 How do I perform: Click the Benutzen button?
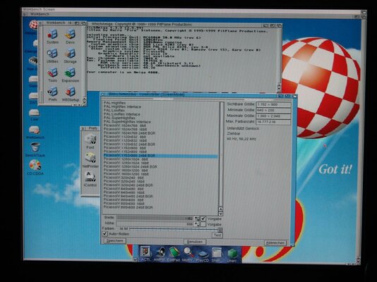point(195,242)
